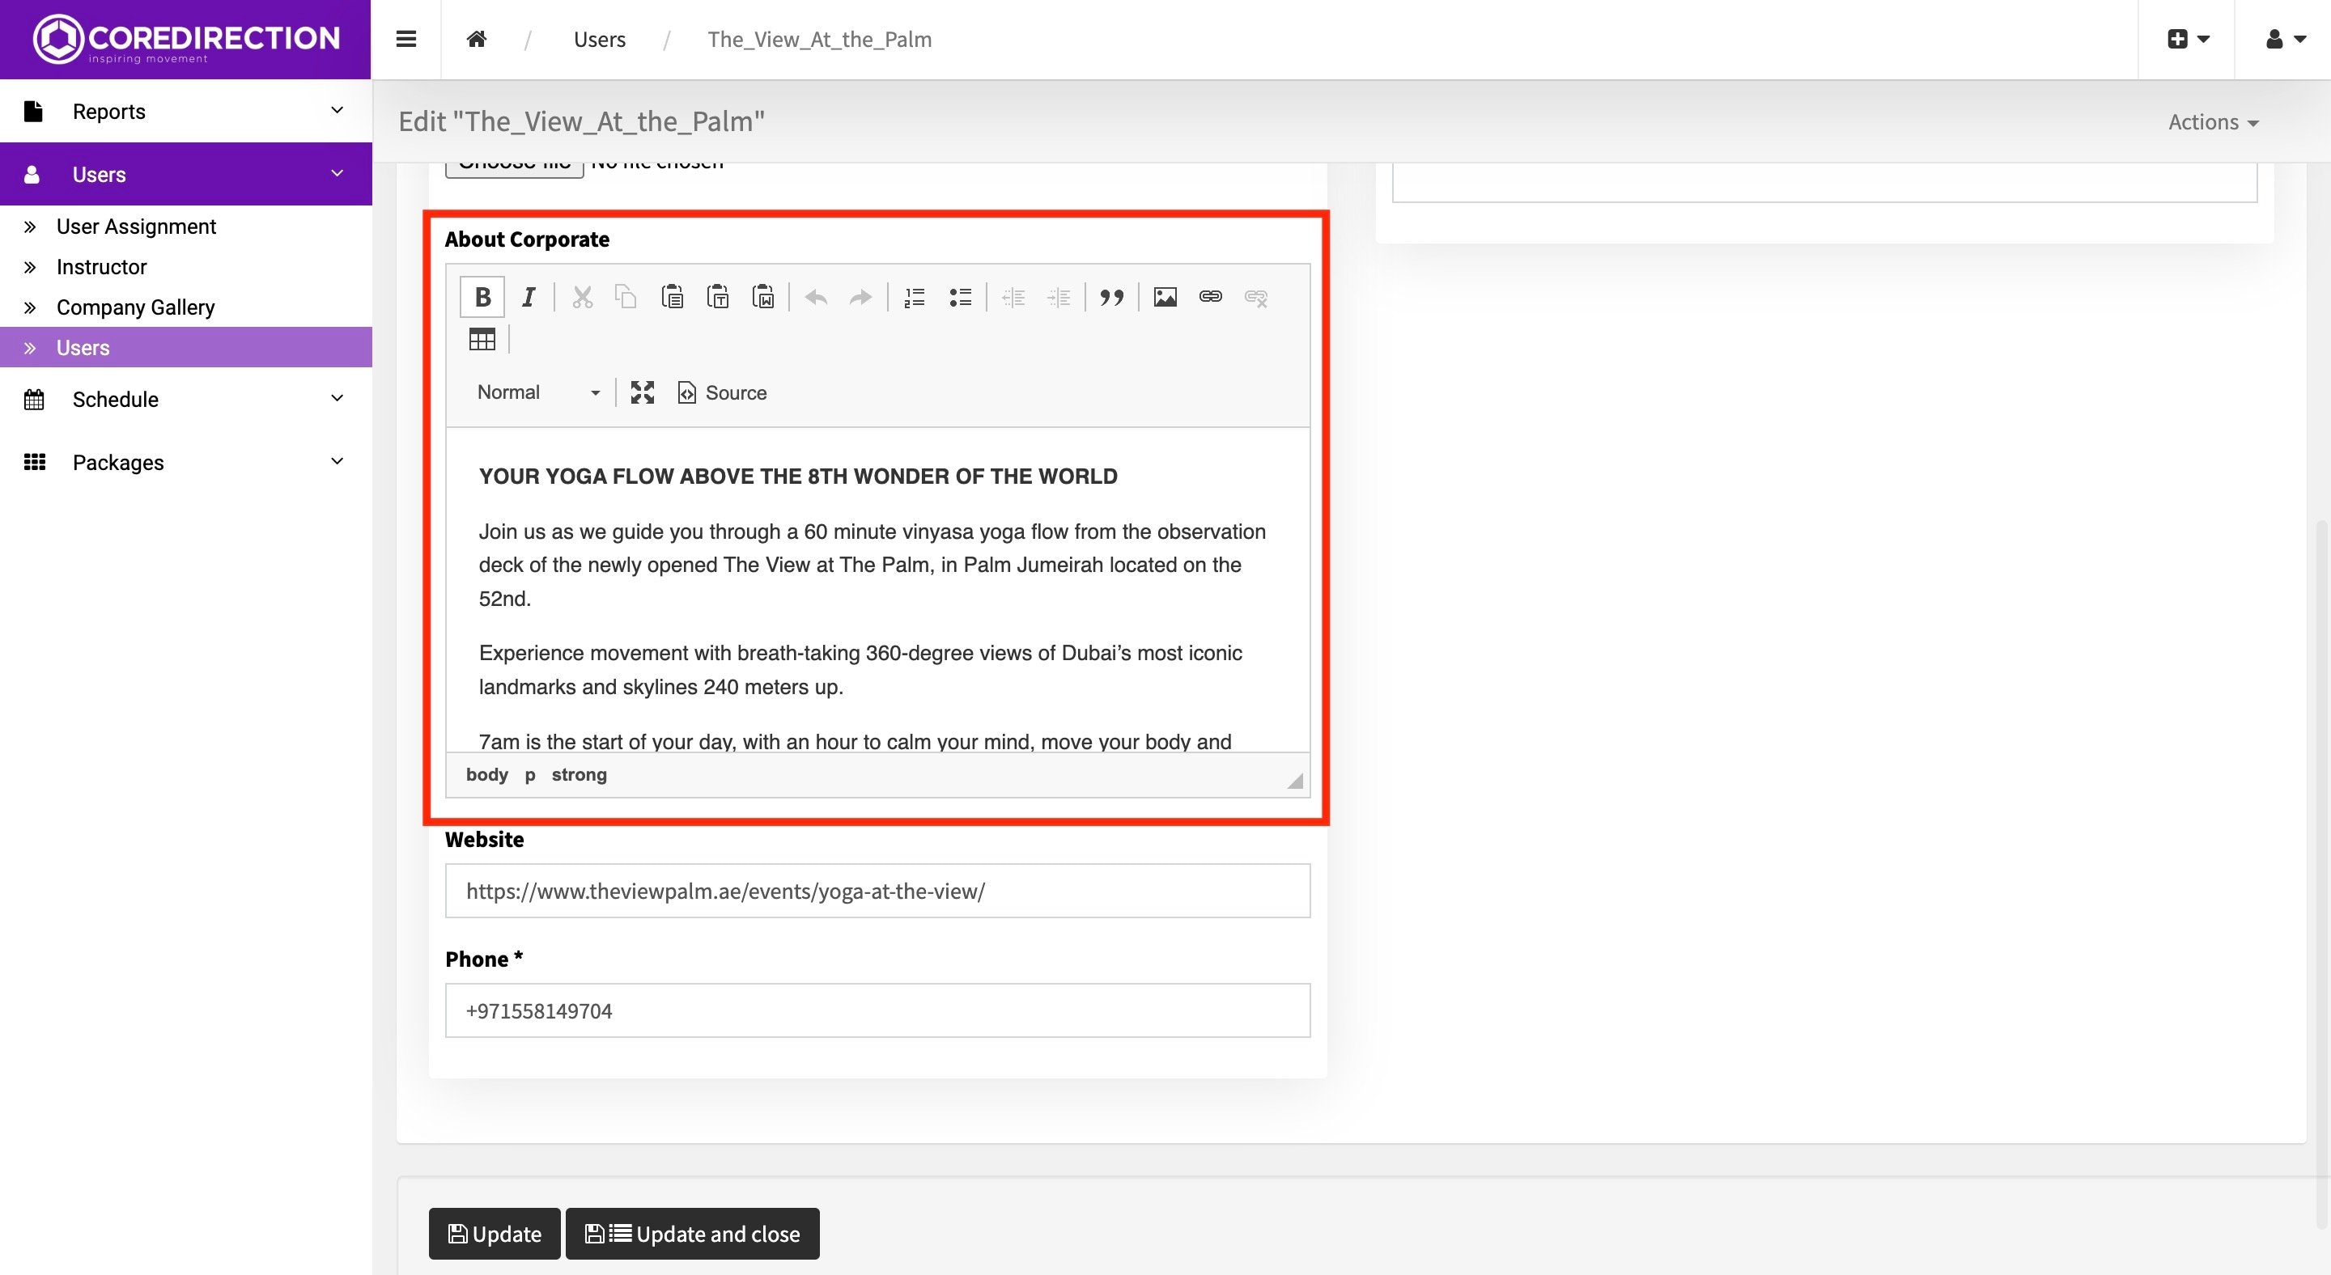Viewport: 2331px width, 1275px height.
Task: Click the editor resize handle corner
Action: point(1295,781)
